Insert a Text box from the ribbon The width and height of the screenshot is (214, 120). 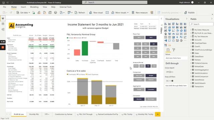107,13
